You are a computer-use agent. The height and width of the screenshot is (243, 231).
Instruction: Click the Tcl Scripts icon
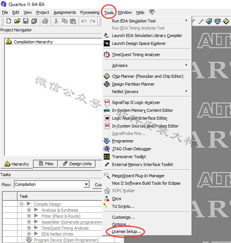click(x=106, y=206)
